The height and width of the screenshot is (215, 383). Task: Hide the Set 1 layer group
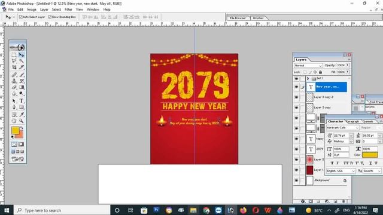click(x=296, y=79)
